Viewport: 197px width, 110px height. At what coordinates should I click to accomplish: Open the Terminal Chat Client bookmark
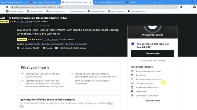click(97, 11)
